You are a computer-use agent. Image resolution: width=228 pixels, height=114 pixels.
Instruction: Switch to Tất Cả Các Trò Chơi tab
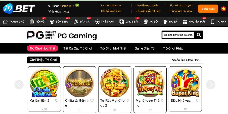[x=78, y=48]
